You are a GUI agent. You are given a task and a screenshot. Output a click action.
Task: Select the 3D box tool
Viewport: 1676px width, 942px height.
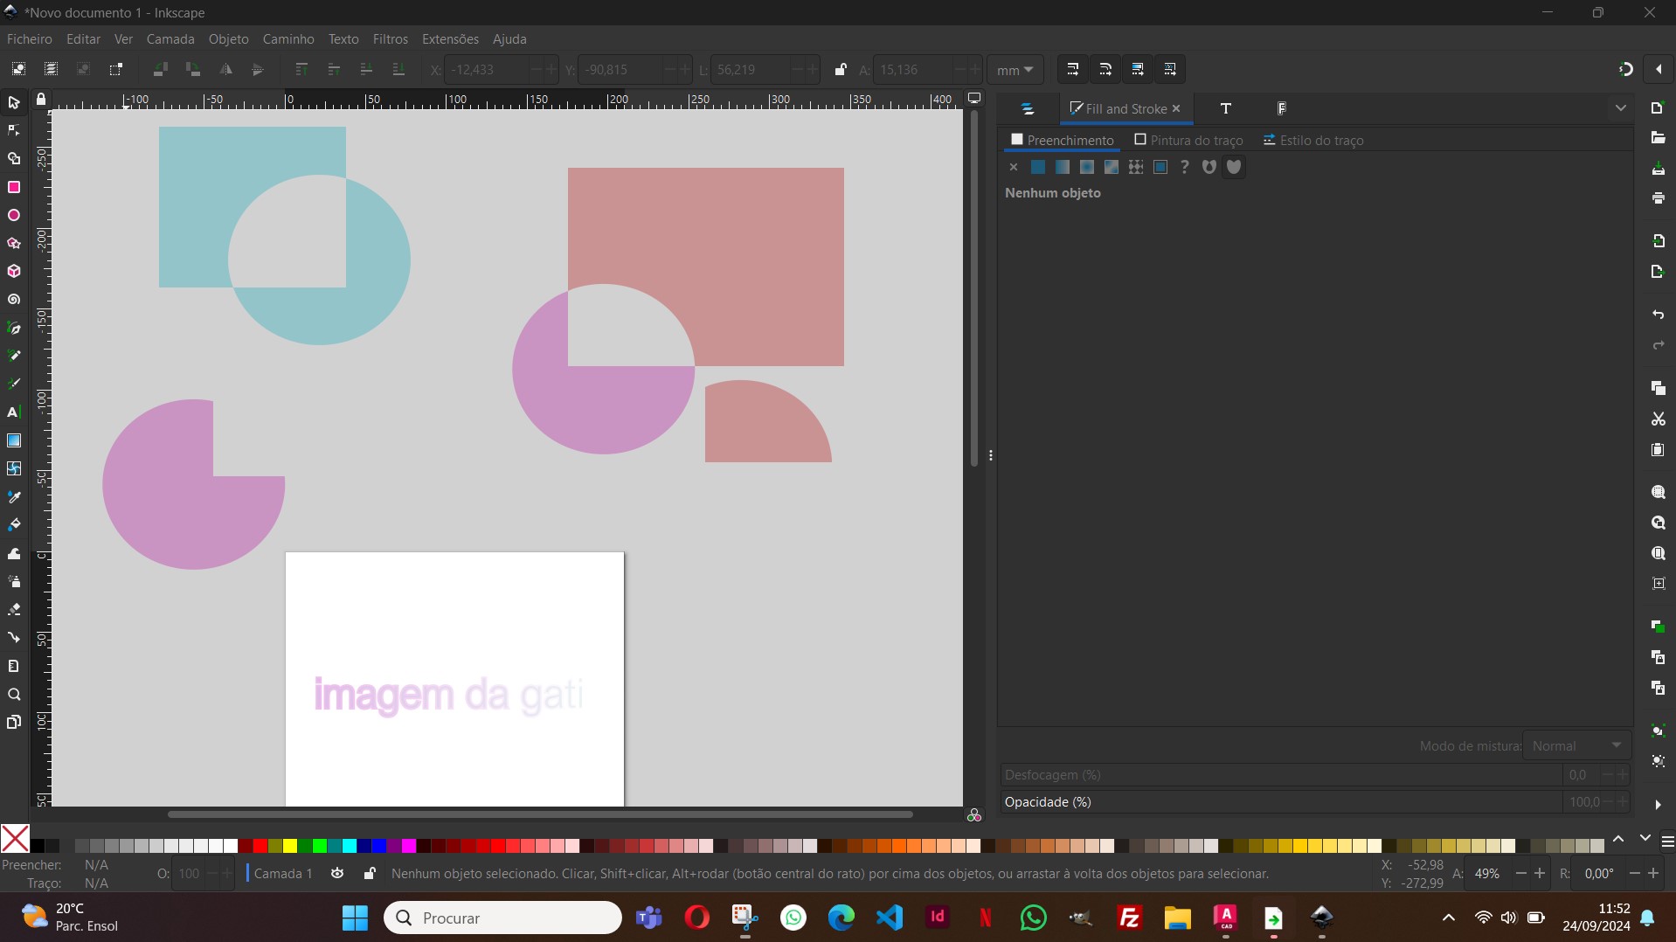point(14,271)
